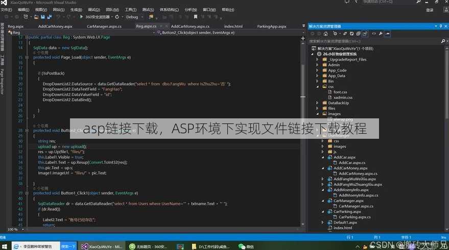Click the New Project toolbar icon
The width and height of the screenshot is (449, 250).
26,17
